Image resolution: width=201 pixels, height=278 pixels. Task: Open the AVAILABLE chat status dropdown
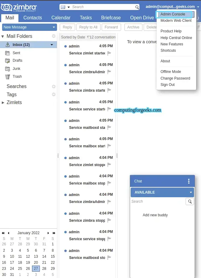(x=191, y=192)
